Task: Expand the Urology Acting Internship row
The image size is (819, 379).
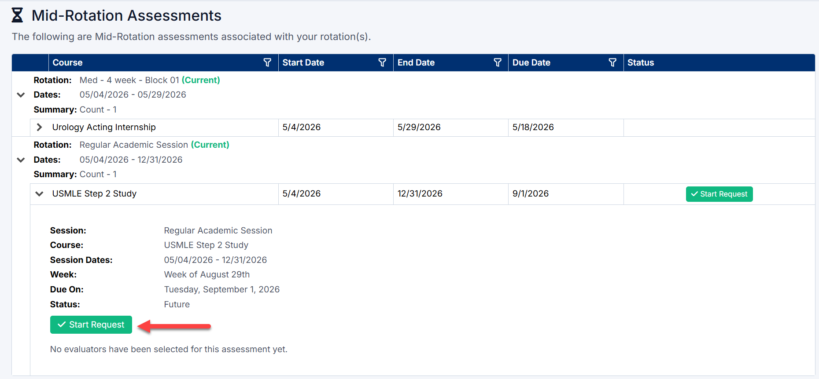Action: 40,127
